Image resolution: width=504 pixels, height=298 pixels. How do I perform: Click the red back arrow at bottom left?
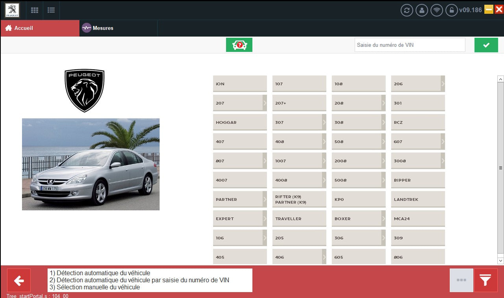[x=19, y=280]
